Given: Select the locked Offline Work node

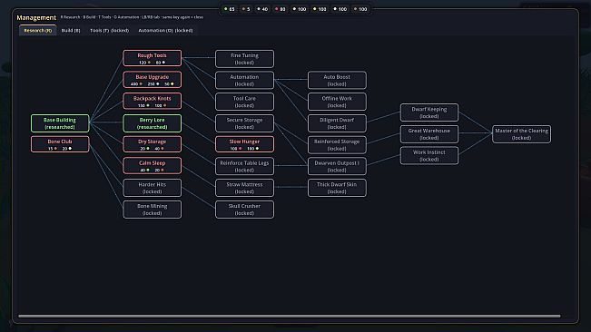Looking at the screenshot, I should pyautogui.click(x=337, y=102).
